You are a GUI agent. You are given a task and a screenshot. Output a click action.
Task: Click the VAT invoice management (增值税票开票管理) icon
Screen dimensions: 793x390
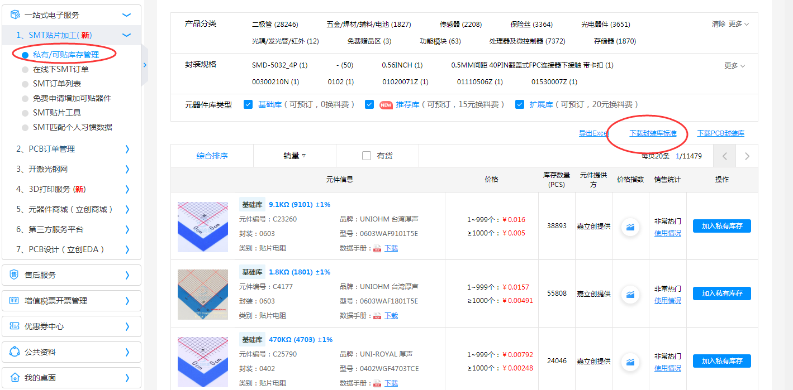coord(15,301)
